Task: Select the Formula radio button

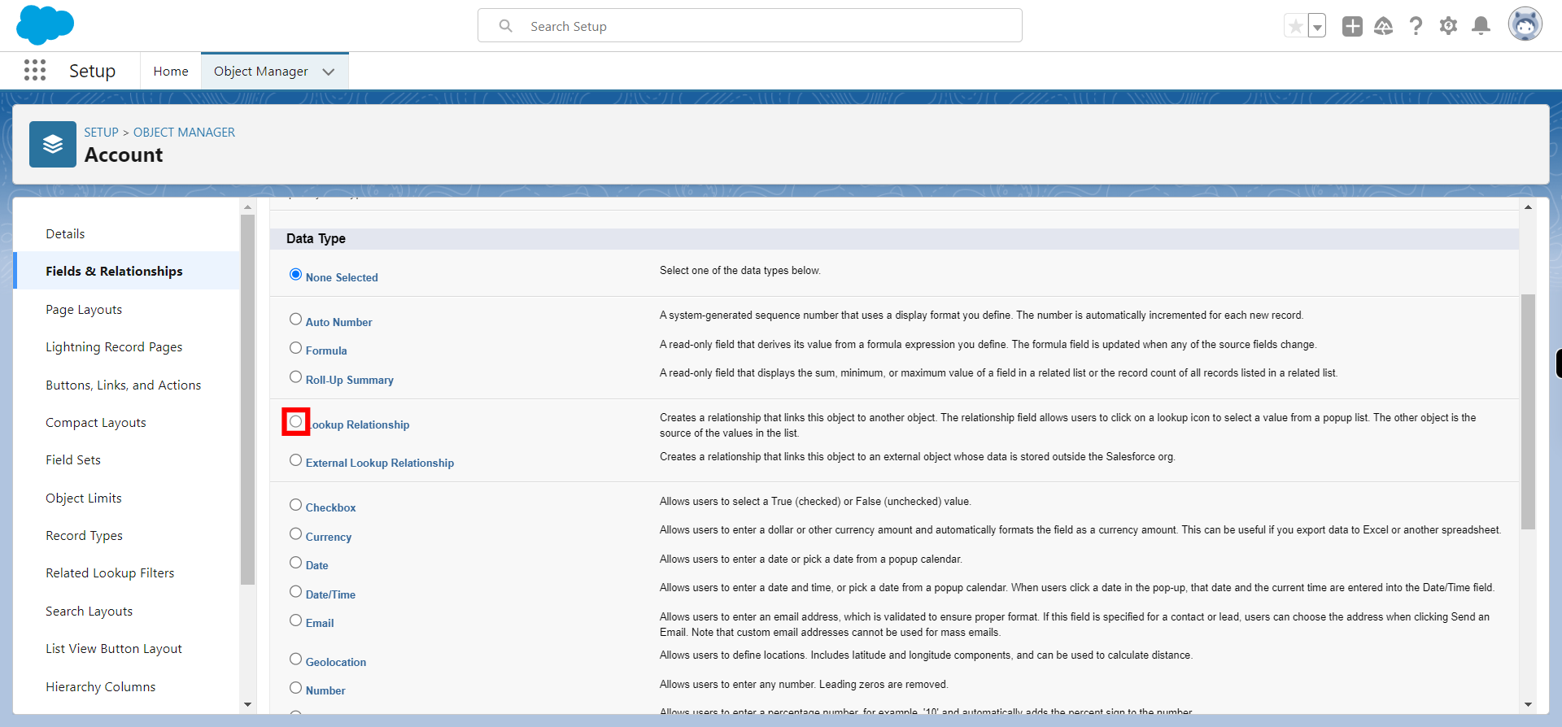Action: click(x=295, y=347)
